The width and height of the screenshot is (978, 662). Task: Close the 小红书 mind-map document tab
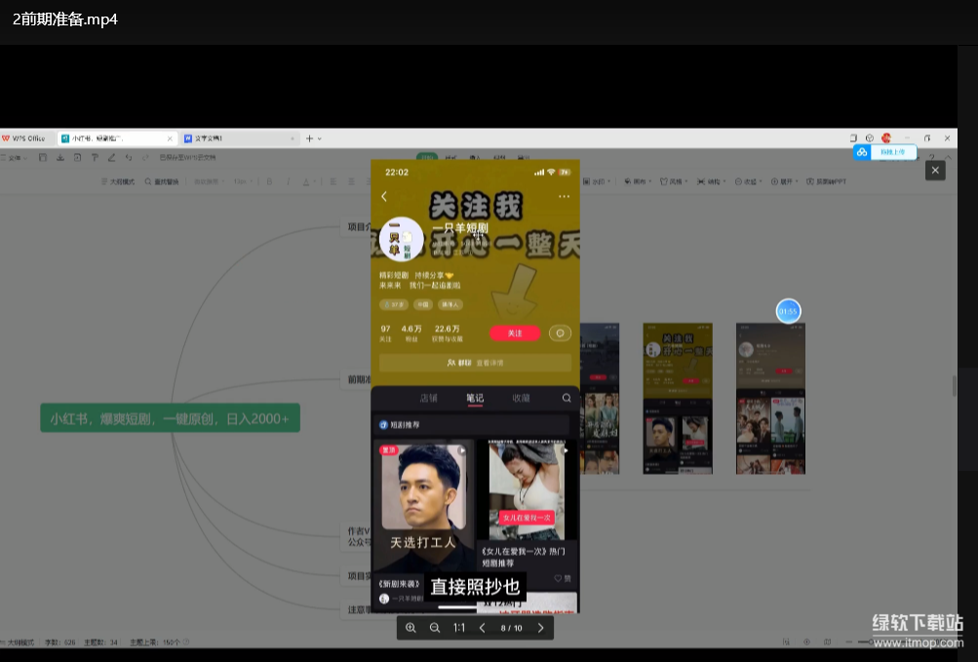(x=170, y=138)
